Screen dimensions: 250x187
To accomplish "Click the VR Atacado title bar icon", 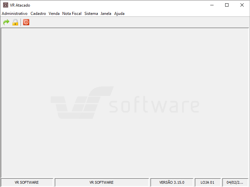I will pyautogui.click(x=6, y=5).
